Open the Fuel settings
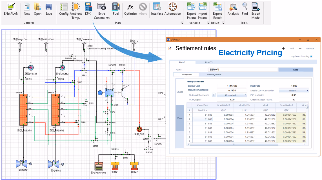This screenshot has width=322, height=180. pos(116,9)
